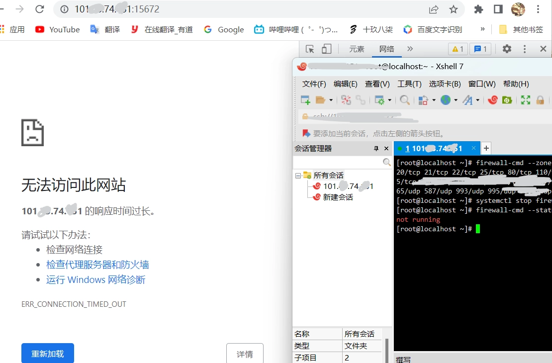Switch to the 网络 DevTools tab
This screenshot has width=552, height=363.
386,49
